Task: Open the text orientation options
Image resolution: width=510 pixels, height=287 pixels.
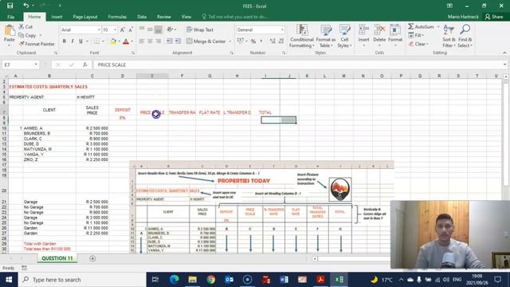Action: coord(171,29)
